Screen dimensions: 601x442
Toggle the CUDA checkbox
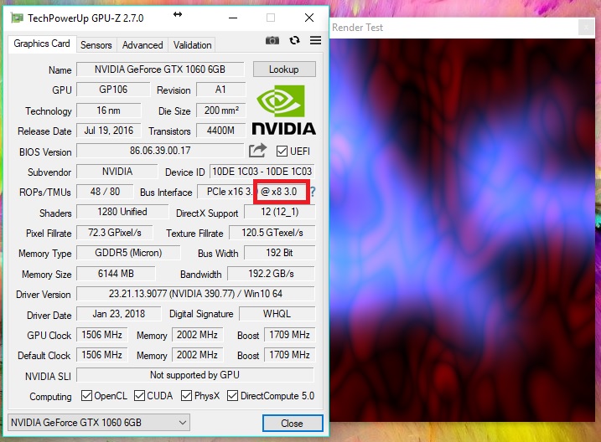pyautogui.click(x=139, y=395)
